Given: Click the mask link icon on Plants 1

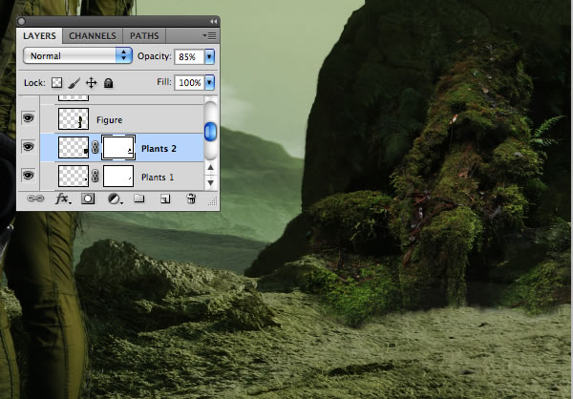Looking at the screenshot, I should point(95,177).
